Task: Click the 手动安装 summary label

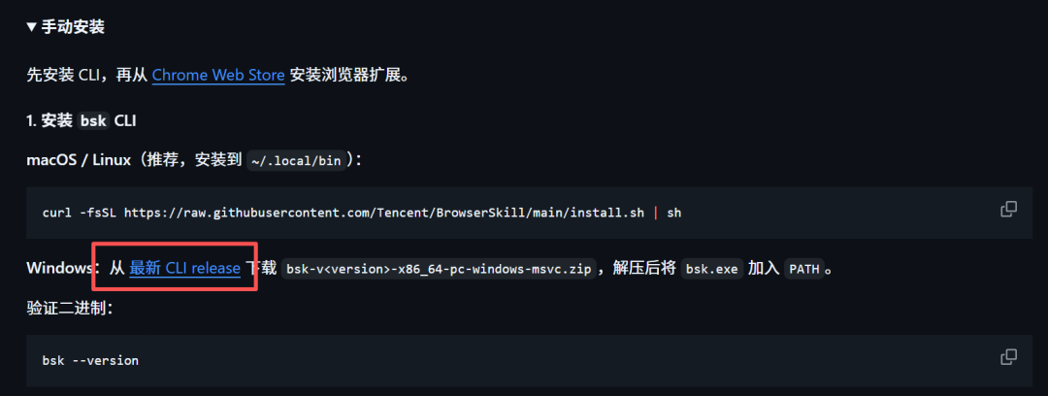Action: [x=73, y=27]
